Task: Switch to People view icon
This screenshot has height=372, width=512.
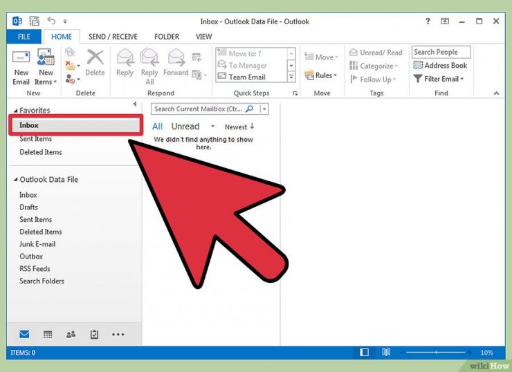Action: (71, 335)
